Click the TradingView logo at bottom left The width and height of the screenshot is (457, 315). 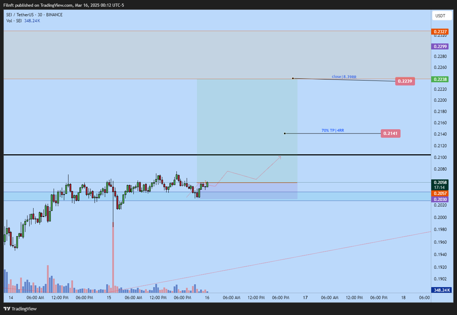pyautogui.click(x=20, y=309)
